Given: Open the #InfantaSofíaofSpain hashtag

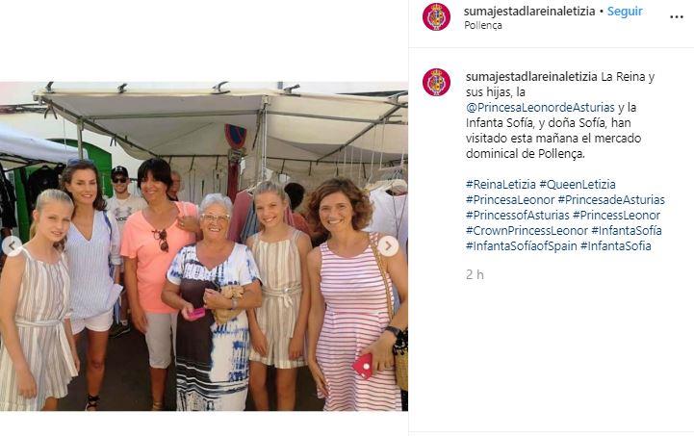Looking at the screenshot, I should (x=522, y=246).
